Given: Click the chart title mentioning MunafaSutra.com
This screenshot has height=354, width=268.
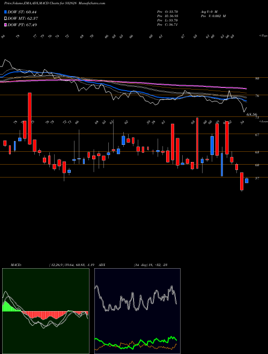Looking at the screenshot, I should point(55,3).
